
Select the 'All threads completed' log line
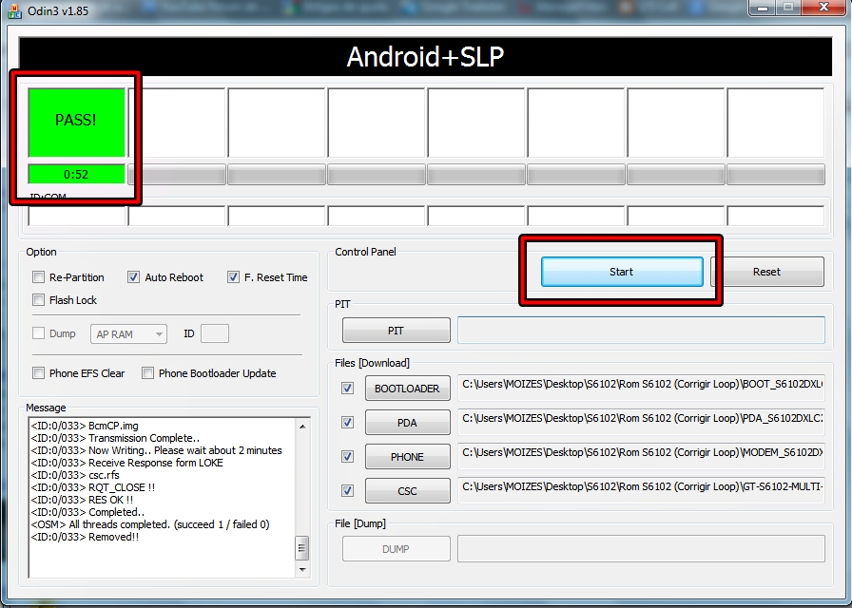[x=150, y=524]
